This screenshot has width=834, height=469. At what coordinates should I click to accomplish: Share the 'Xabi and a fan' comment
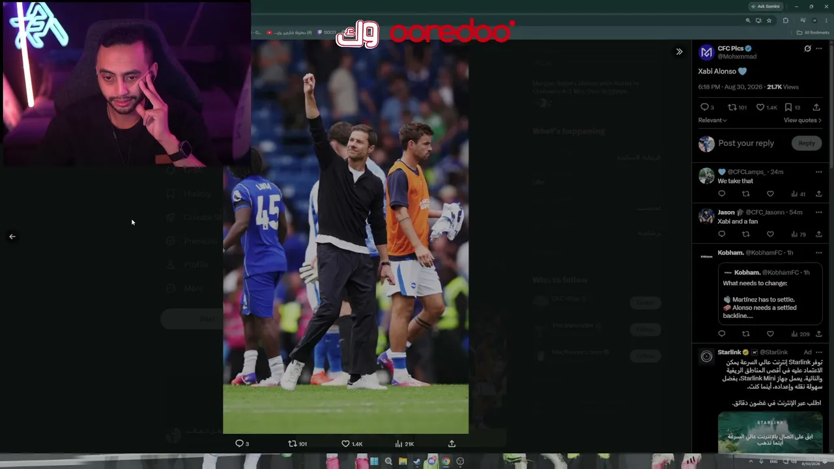pos(819,234)
